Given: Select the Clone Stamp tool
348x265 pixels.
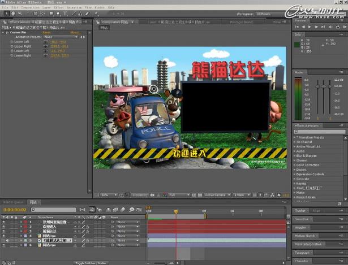Looking at the screenshot, I should coord(80,14).
